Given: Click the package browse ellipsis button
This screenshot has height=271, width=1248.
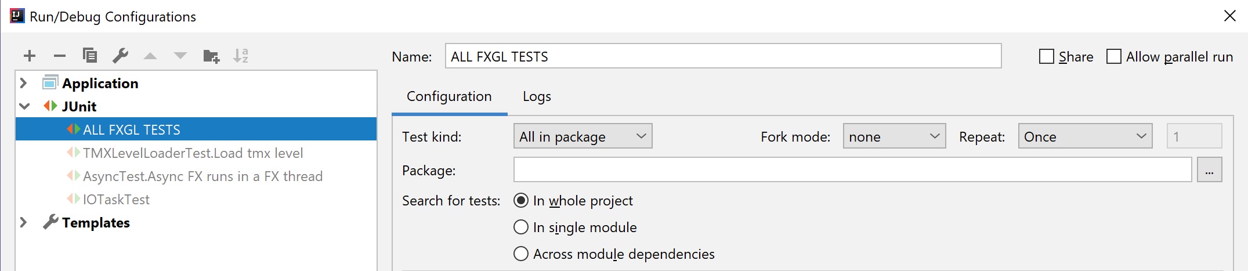Looking at the screenshot, I should click(x=1210, y=170).
